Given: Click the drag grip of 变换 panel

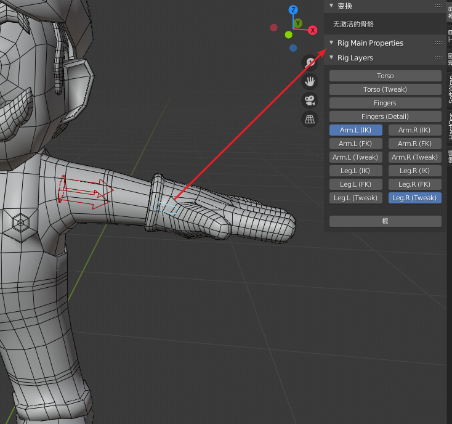Looking at the screenshot, I should coord(438,6).
